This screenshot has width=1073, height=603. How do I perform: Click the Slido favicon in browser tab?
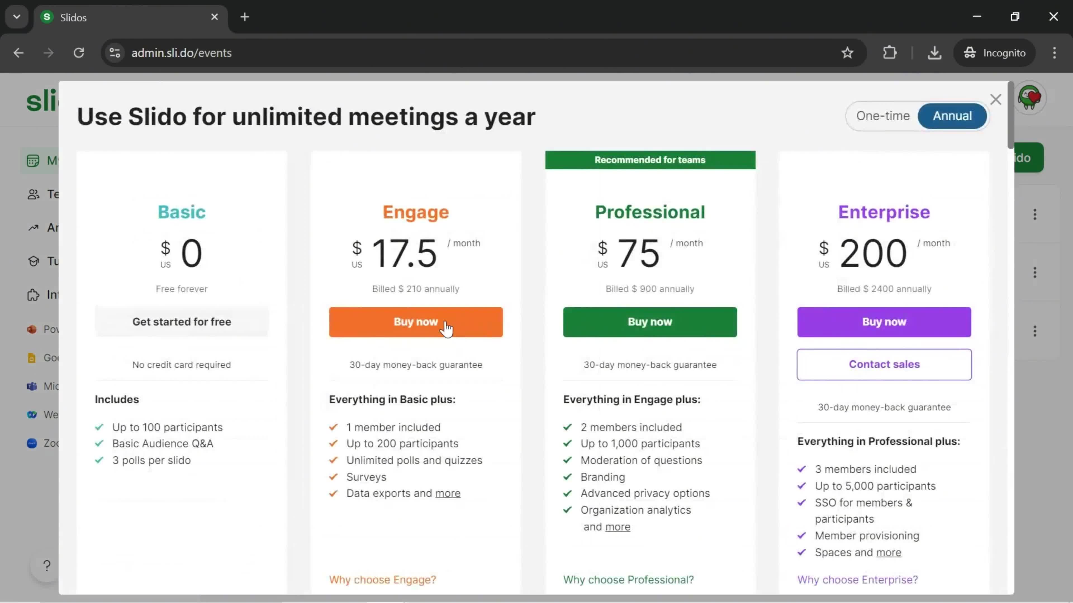46,16
